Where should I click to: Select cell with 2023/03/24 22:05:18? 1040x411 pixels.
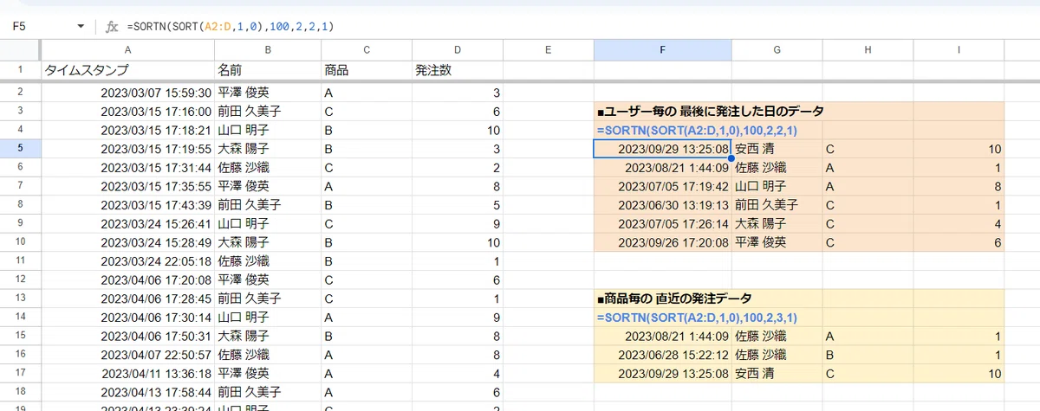tap(127, 260)
